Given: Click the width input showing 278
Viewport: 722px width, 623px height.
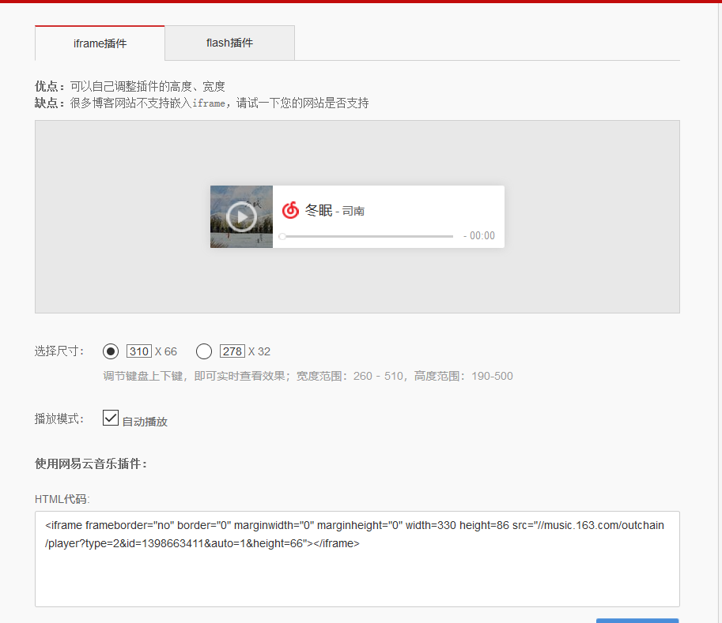Looking at the screenshot, I should [x=232, y=351].
